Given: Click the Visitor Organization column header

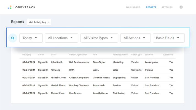Looking at the screenshot, I should coord(78,55).
